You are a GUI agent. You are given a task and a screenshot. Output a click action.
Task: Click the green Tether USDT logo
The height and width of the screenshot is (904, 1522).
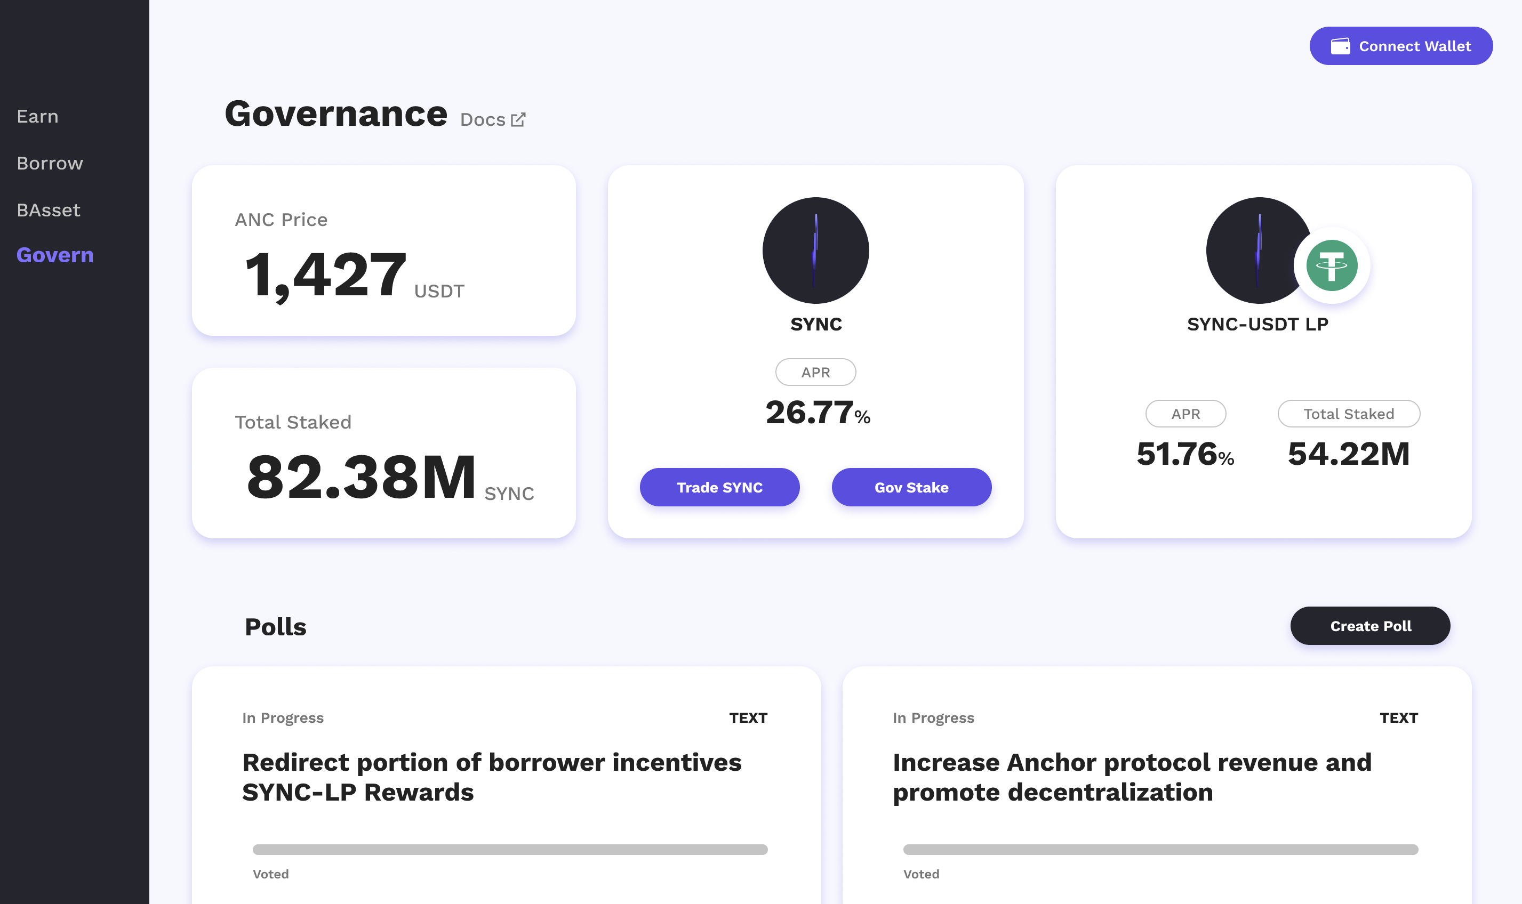click(x=1331, y=265)
